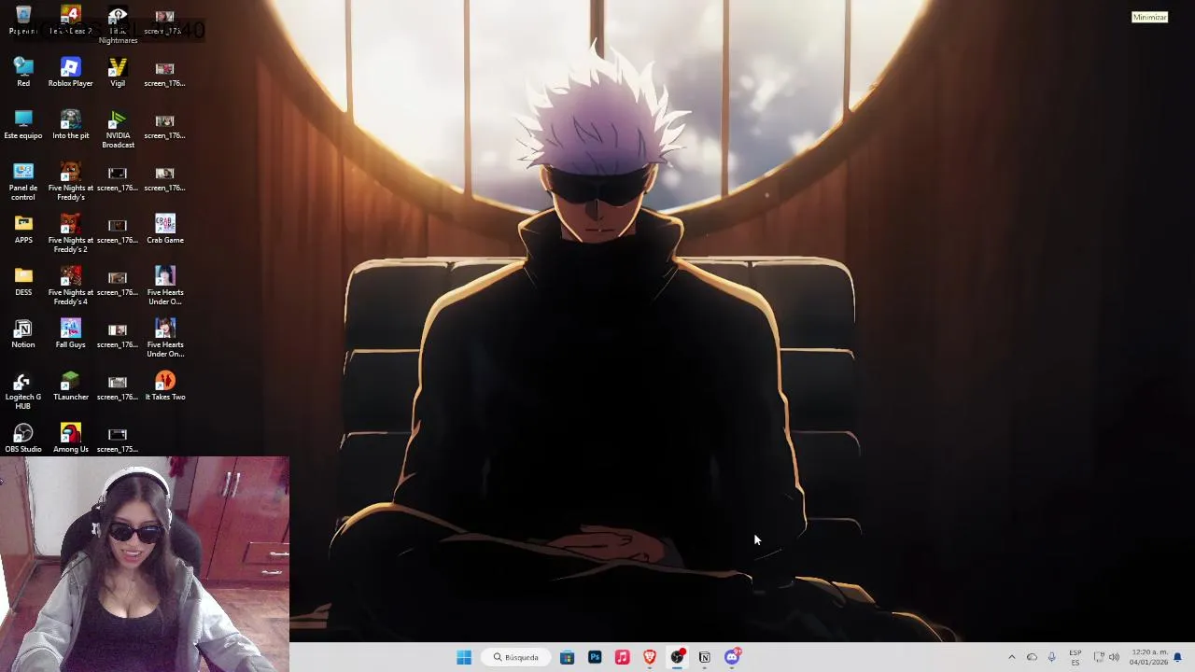Select the APPS folder on desktop
Screen dimensions: 1195x672
[x=23, y=230]
